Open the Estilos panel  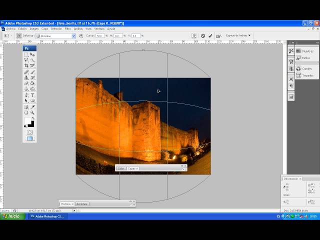coord(307,58)
